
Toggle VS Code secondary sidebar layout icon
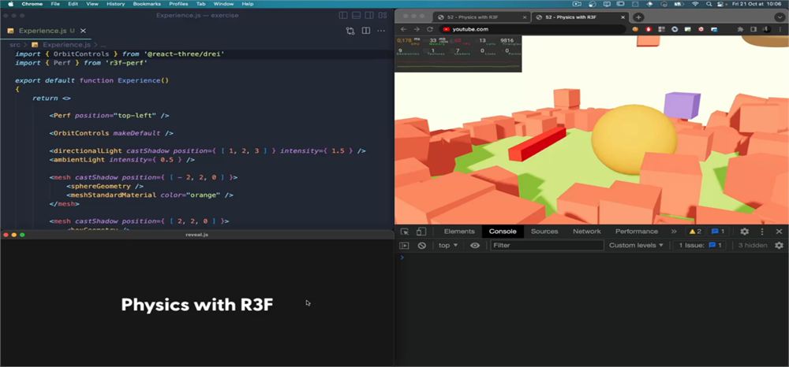pos(370,16)
